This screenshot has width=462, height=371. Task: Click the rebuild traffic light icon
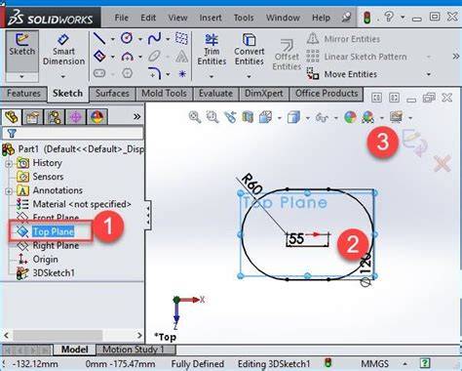367,18
